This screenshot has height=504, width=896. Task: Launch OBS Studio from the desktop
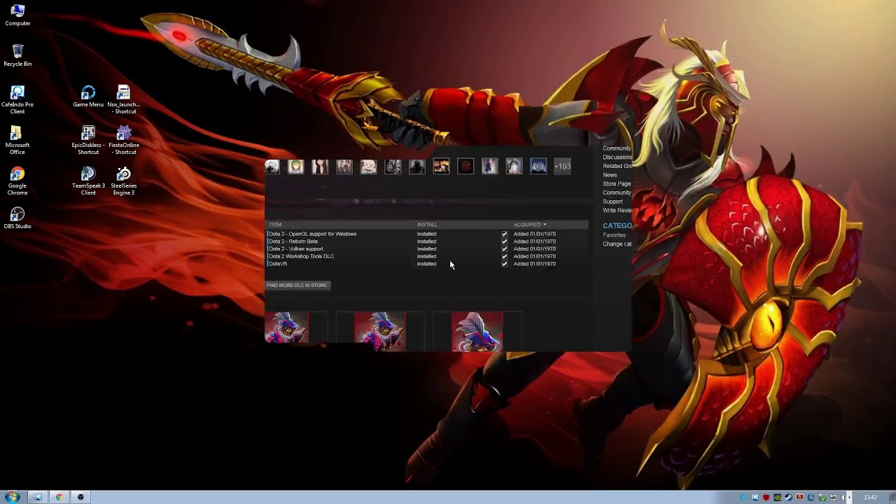pos(17,218)
